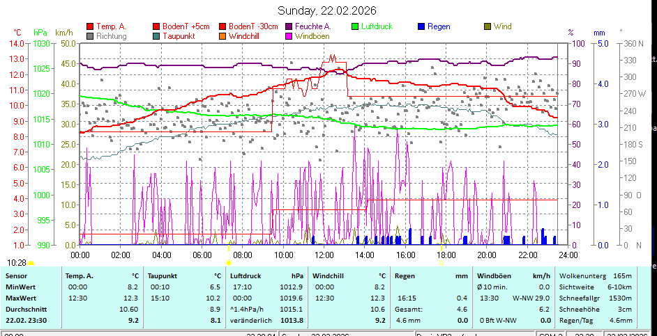Click the yellow sun icon beside 10:28
The image size is (657, 336).
click(31, 263)
